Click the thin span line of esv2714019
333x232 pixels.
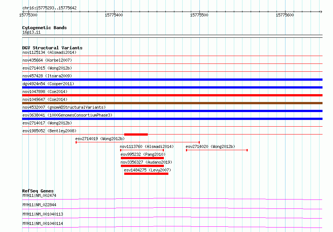point(138,142)
